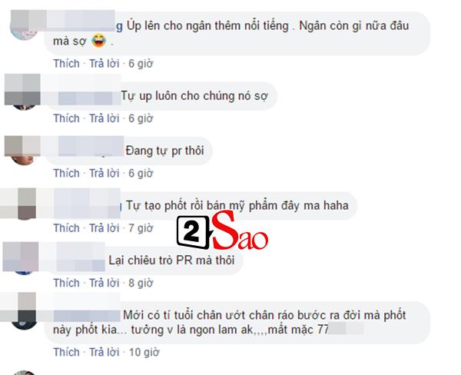This screenshot has height=375, width=461.
Task: Reply to the "Mới có tí tuổi" comment
Action: (x=104, y=353)
